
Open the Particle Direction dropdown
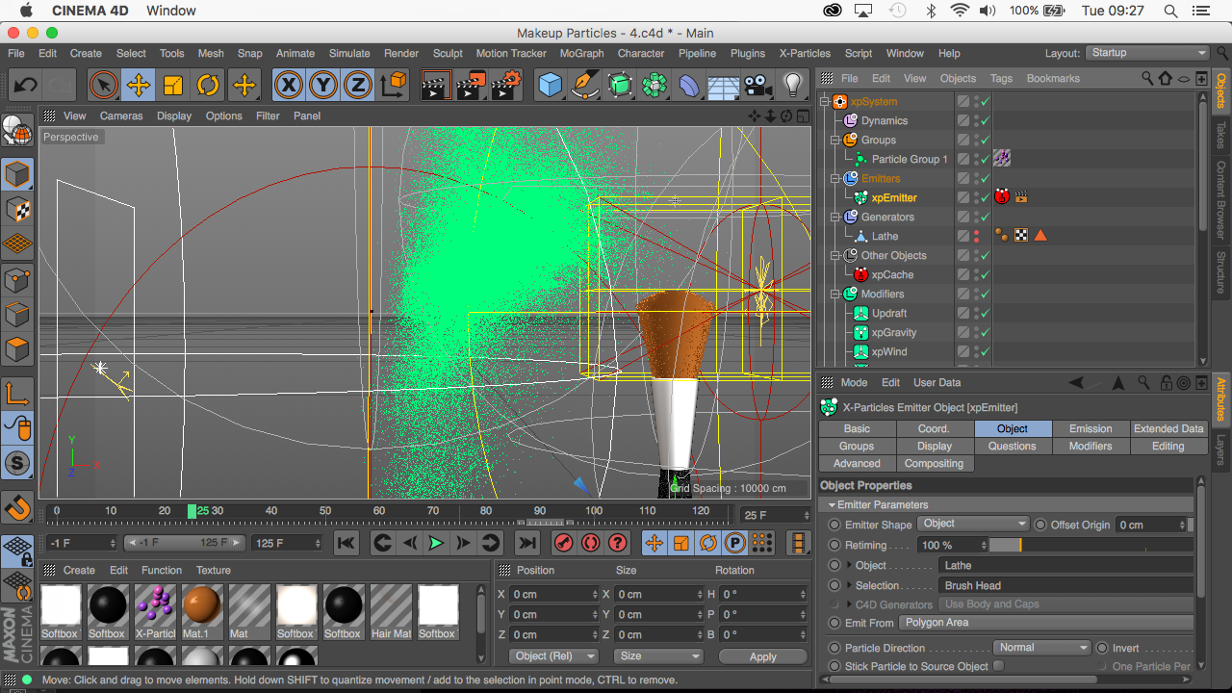point(1041,648)
